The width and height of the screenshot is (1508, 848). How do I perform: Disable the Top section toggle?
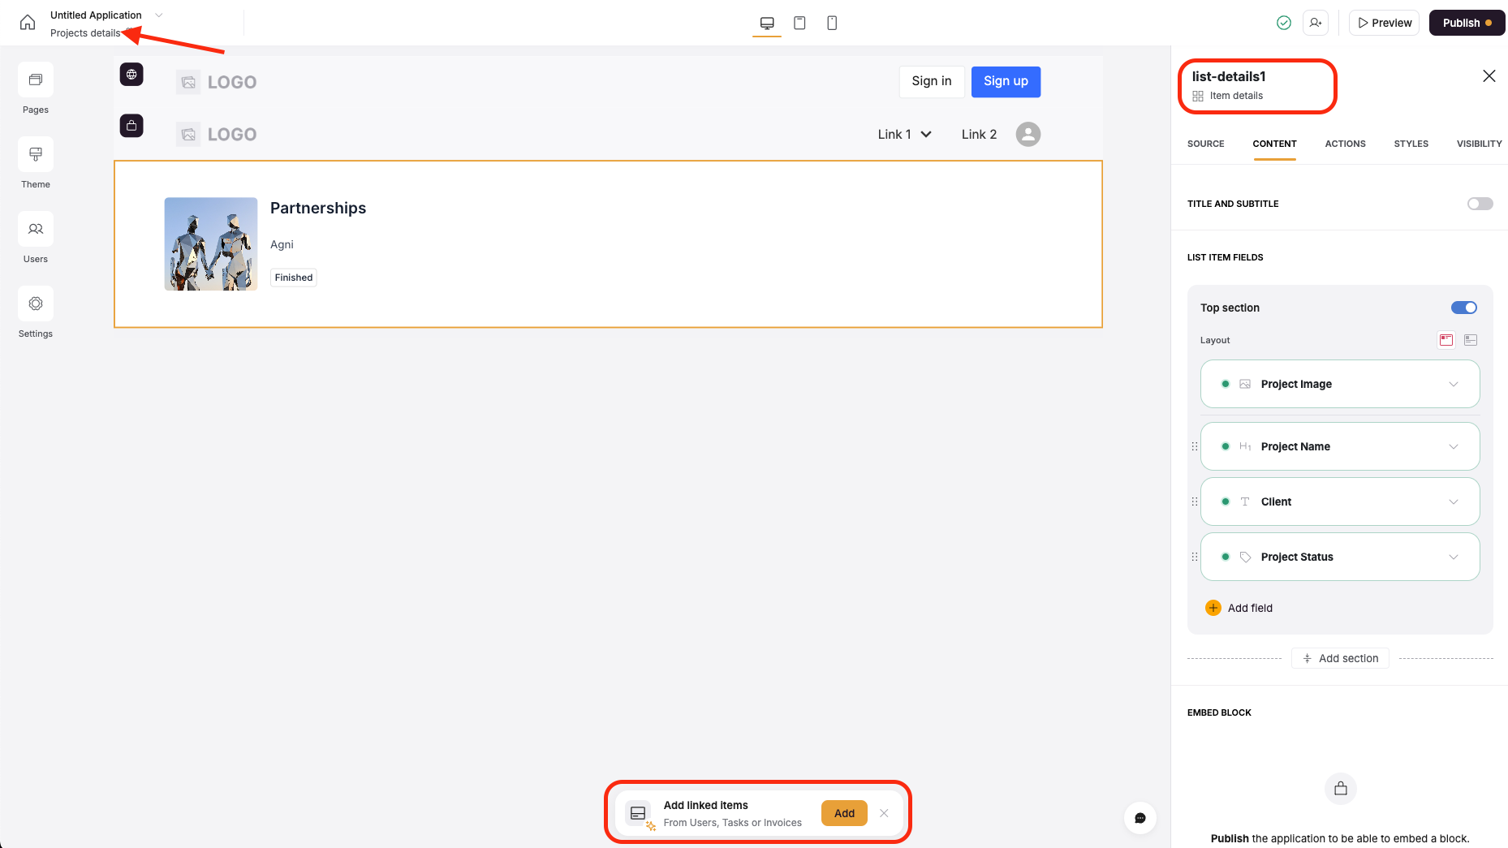coord(1464,308)
